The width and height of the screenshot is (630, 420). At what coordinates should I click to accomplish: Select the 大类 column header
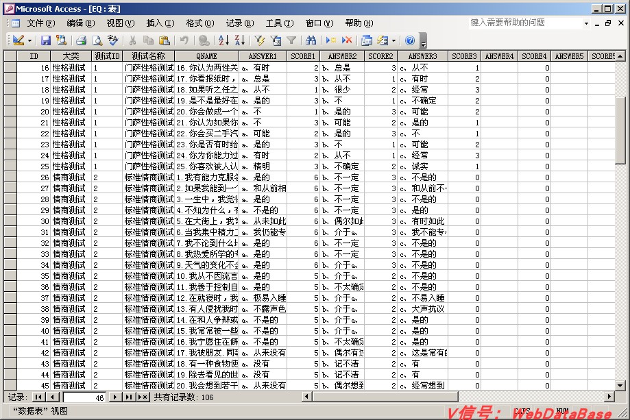(71, 56)
